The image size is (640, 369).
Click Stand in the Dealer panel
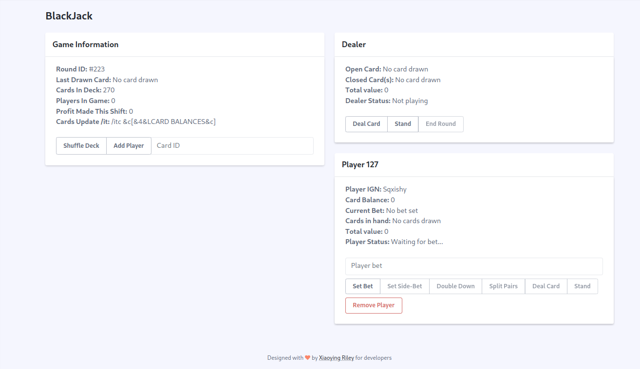click(x=403, y=124)
